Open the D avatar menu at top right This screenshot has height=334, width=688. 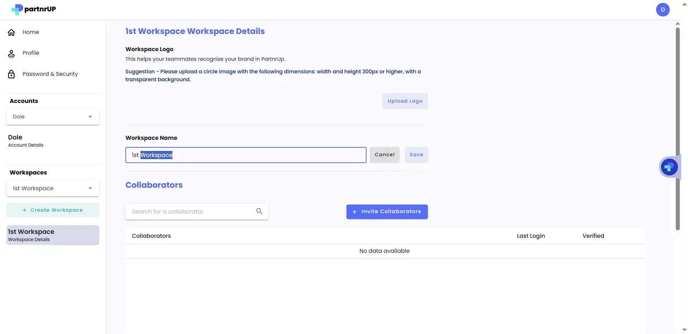tap(663, 10)
